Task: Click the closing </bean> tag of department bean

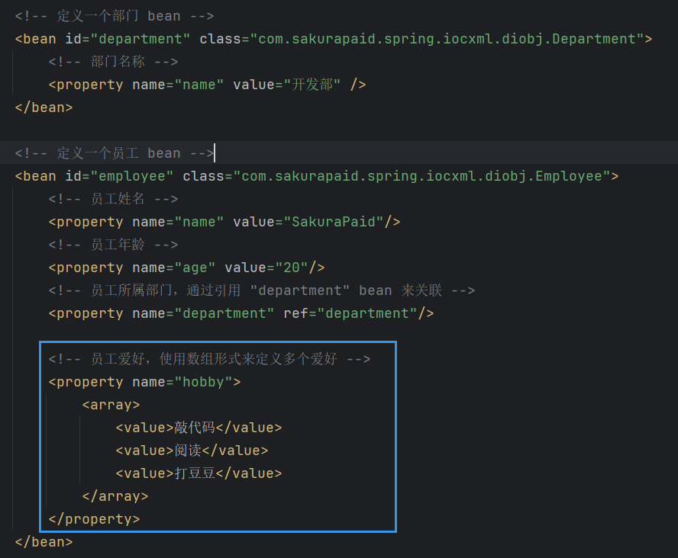Action: [x=44, y=107]
